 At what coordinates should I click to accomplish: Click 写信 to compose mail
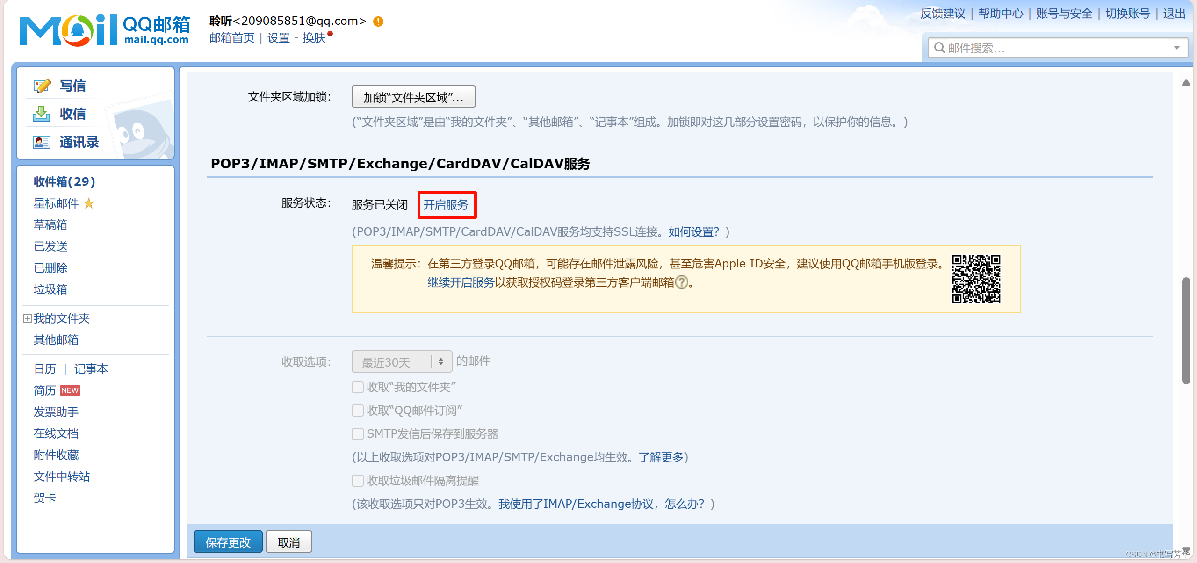(73, 86)
